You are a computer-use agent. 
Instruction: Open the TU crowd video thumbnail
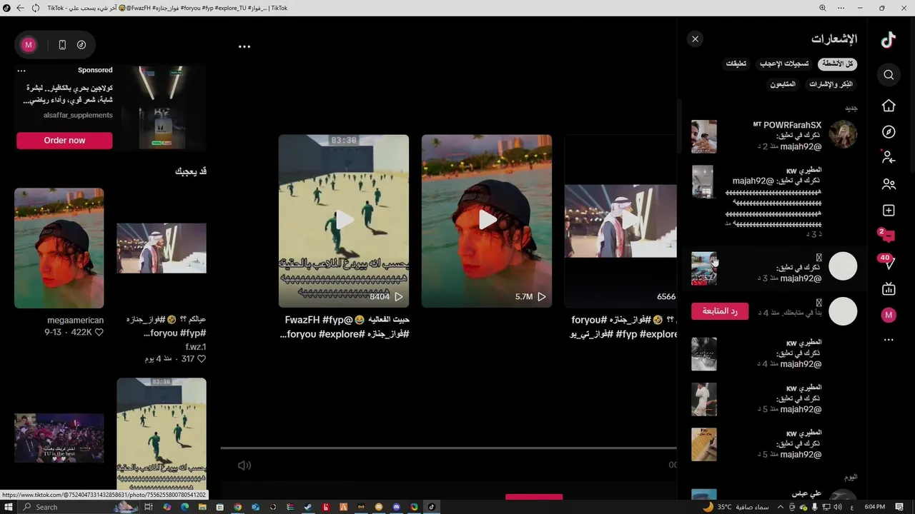pos(59,438)
